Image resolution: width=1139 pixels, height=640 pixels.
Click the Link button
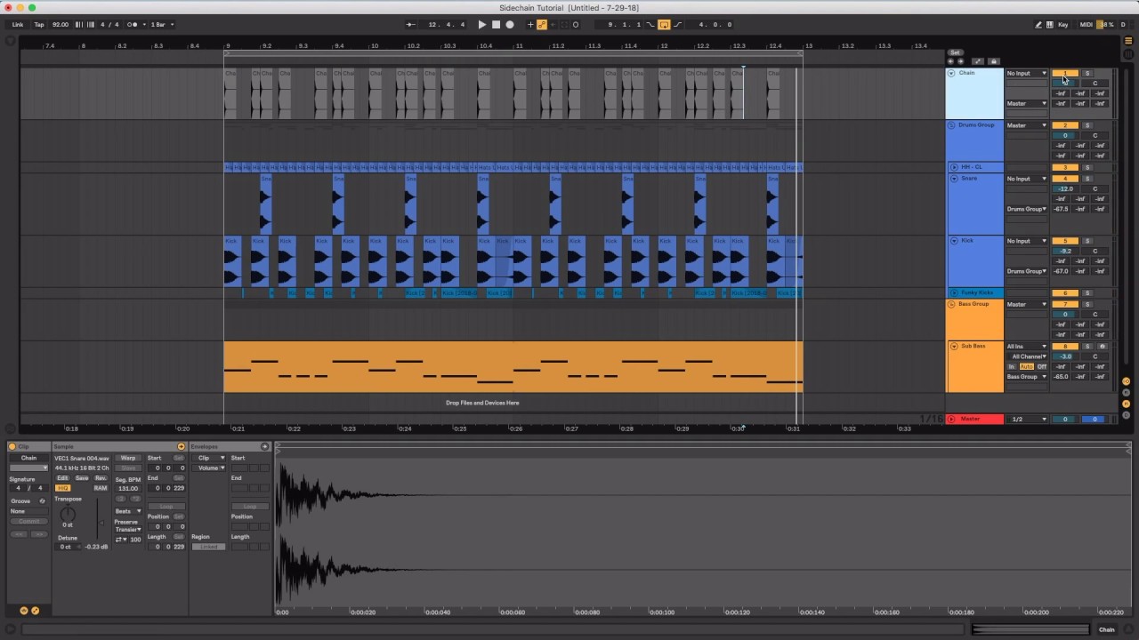[17, 25]
